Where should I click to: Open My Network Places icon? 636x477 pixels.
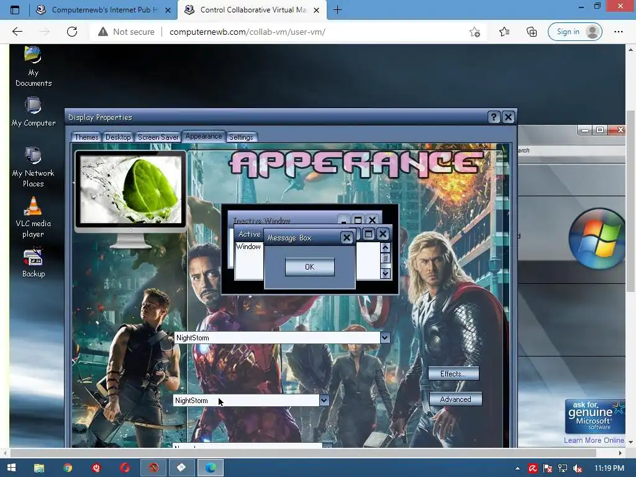click(34, 166)
